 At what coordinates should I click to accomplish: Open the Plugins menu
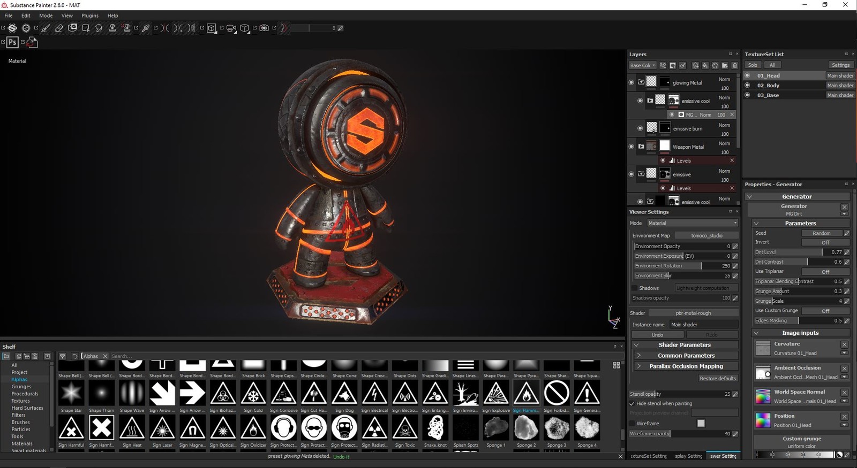pos(90,16)
